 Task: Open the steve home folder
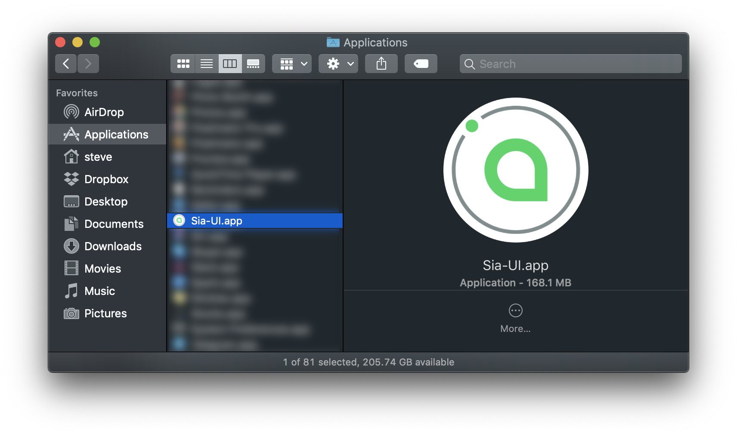(x=107, y=157)
